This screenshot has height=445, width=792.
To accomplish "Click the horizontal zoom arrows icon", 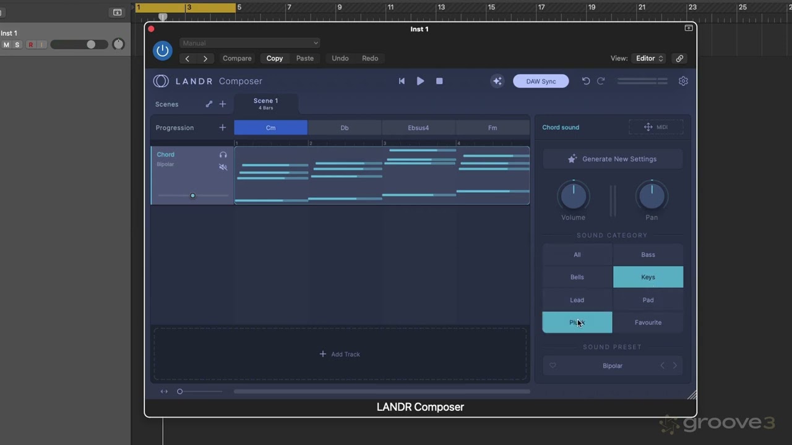I will [164, 391].
